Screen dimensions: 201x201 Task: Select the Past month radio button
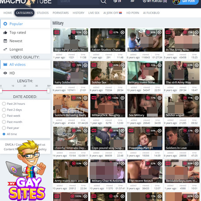(4, 122)
